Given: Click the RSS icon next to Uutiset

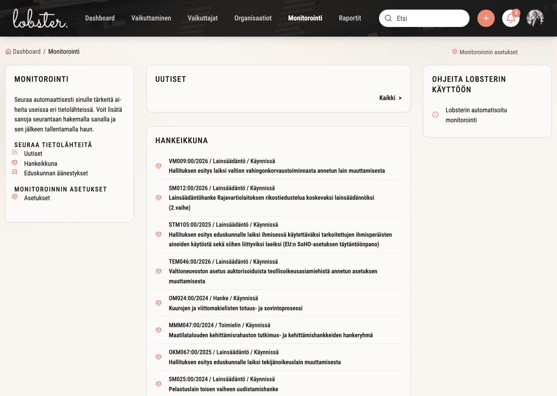Looking at the screenshot, I should point(14,153).
